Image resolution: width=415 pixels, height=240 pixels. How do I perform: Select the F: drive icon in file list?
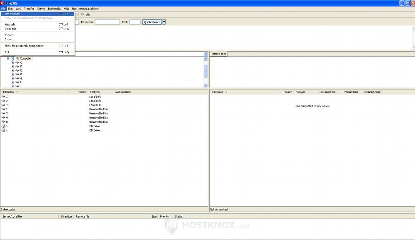click(3, 109)
